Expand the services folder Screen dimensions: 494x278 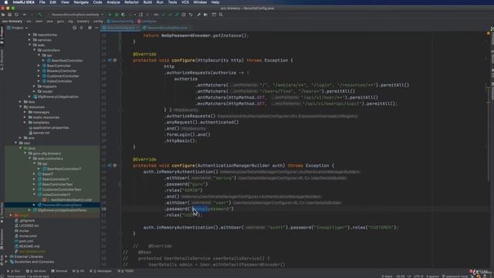[29, 40]
